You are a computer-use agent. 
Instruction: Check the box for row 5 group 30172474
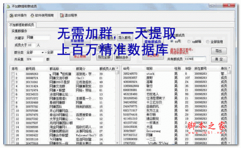[x=13, y=90]
